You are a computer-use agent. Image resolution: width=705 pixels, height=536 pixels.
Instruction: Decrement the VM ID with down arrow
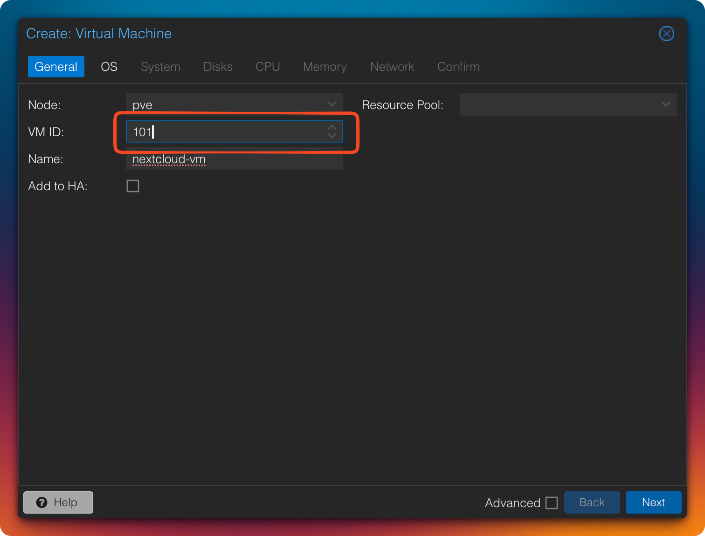click(x=332, y=136)
